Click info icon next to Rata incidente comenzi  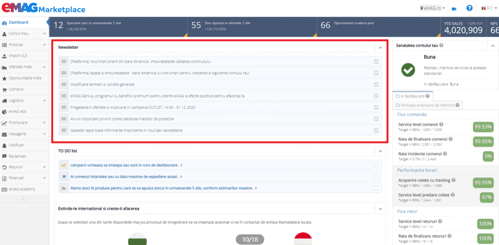(x=445, y=154)
